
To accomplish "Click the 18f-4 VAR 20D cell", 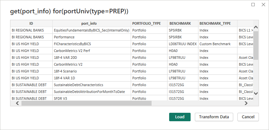I will pos(92,58).
